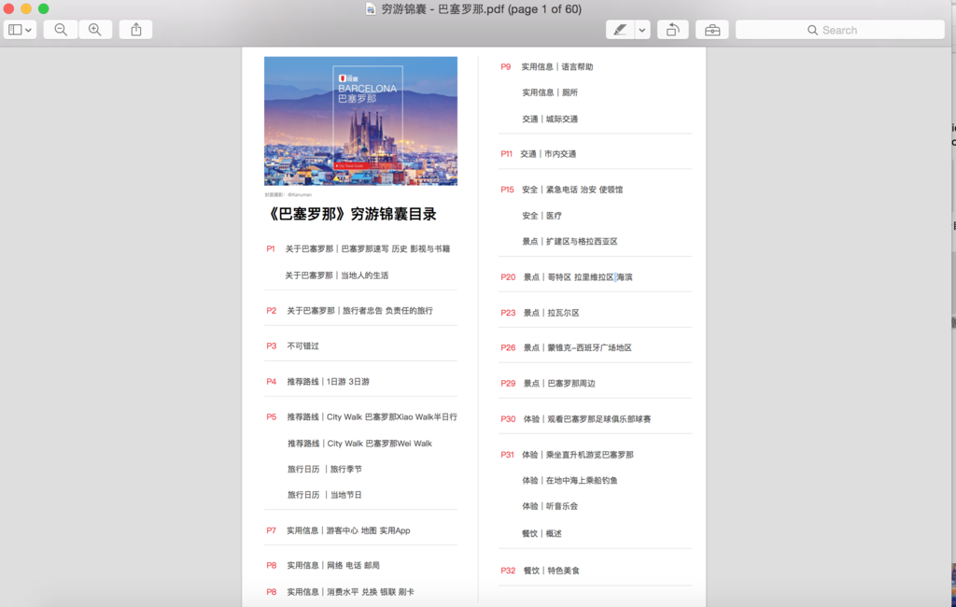Click the magnifier icon in the Search field

[813, 29]
